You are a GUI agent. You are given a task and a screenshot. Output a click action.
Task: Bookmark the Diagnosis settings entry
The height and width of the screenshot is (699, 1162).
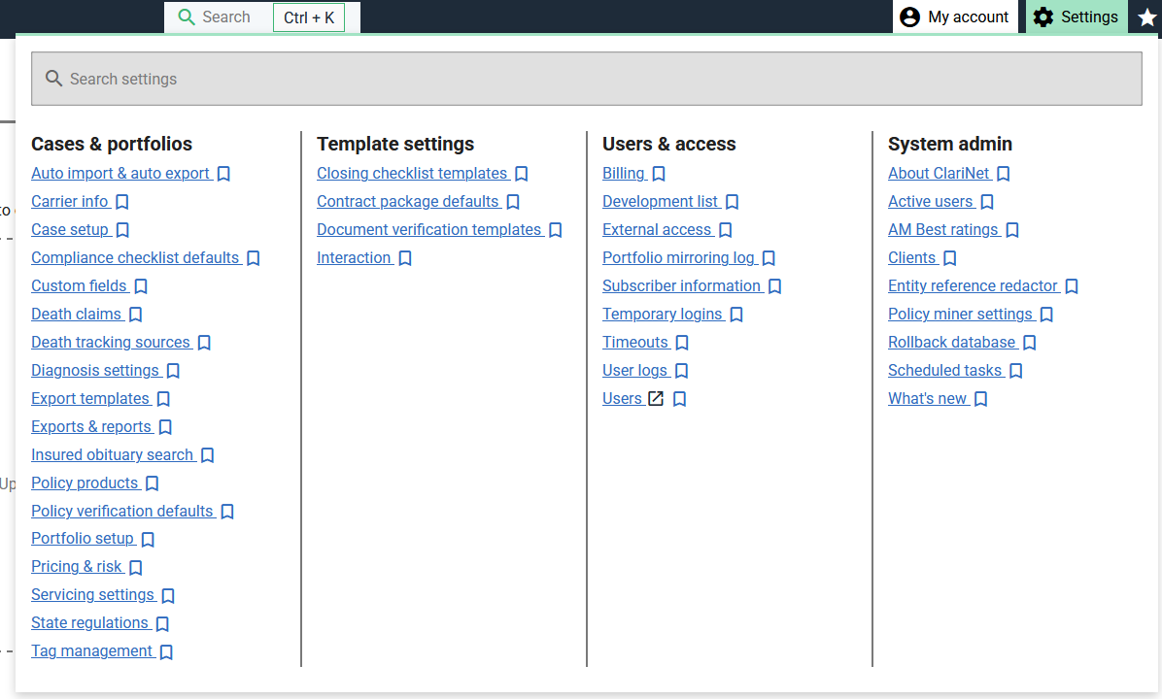click(x=173, y=371)
